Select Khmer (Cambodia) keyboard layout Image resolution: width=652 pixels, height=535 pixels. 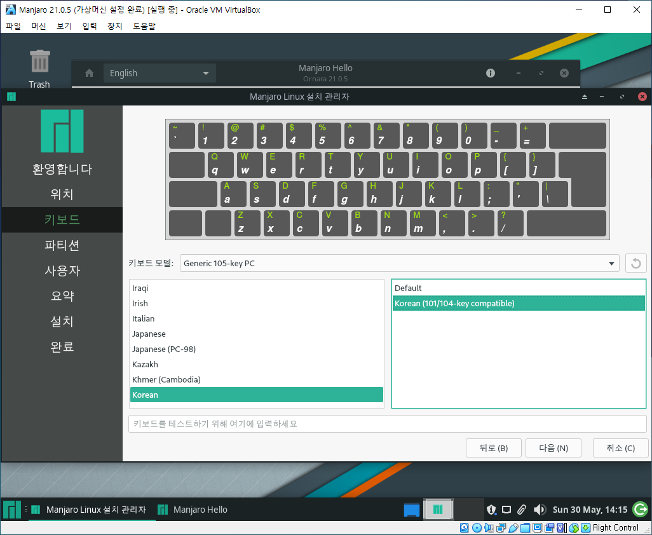tap(257, 380)
